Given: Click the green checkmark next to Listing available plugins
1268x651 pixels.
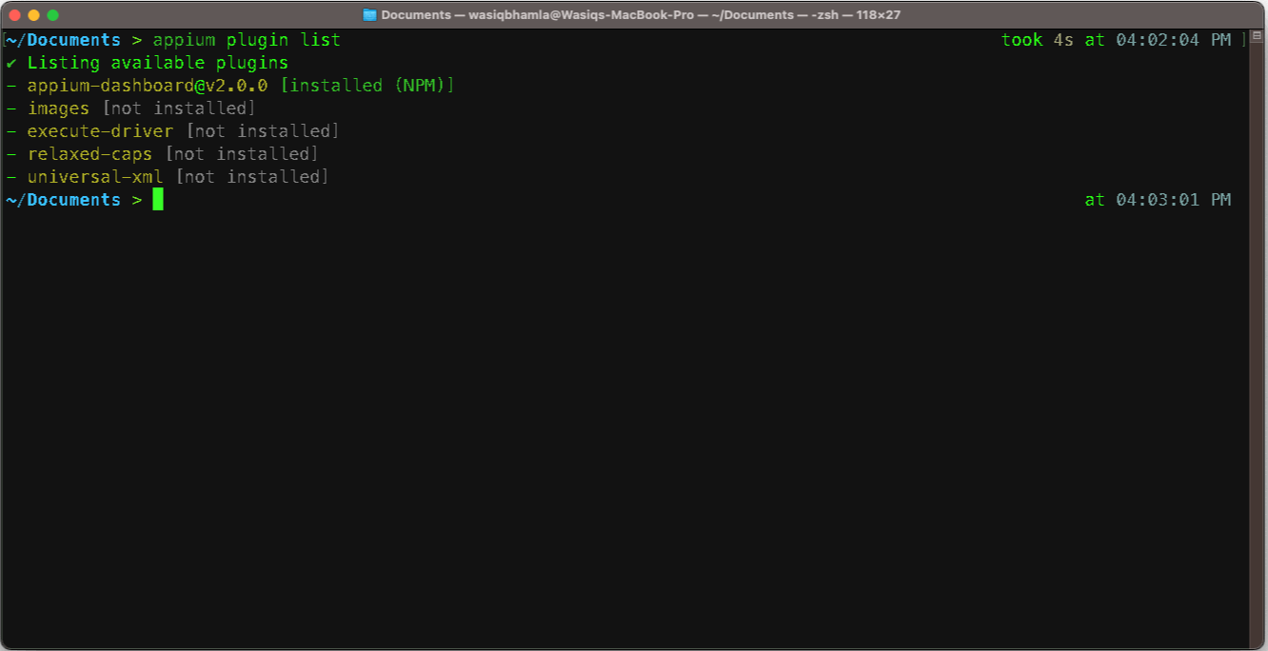Looking at the screenshot, I should [x=10, y=62].
